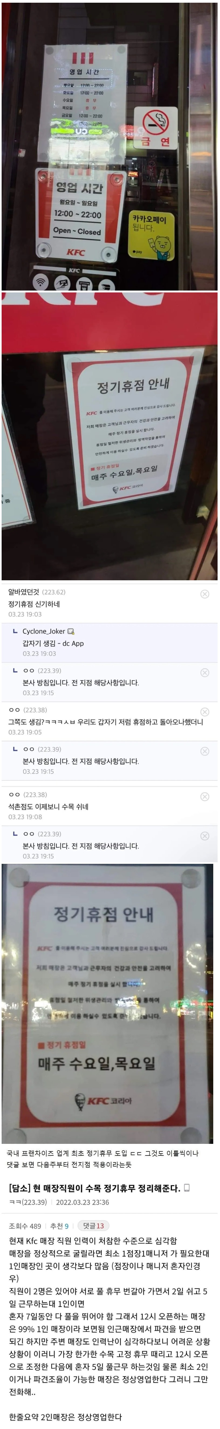Click the 조회수 489 view count

click(25, 1226)
